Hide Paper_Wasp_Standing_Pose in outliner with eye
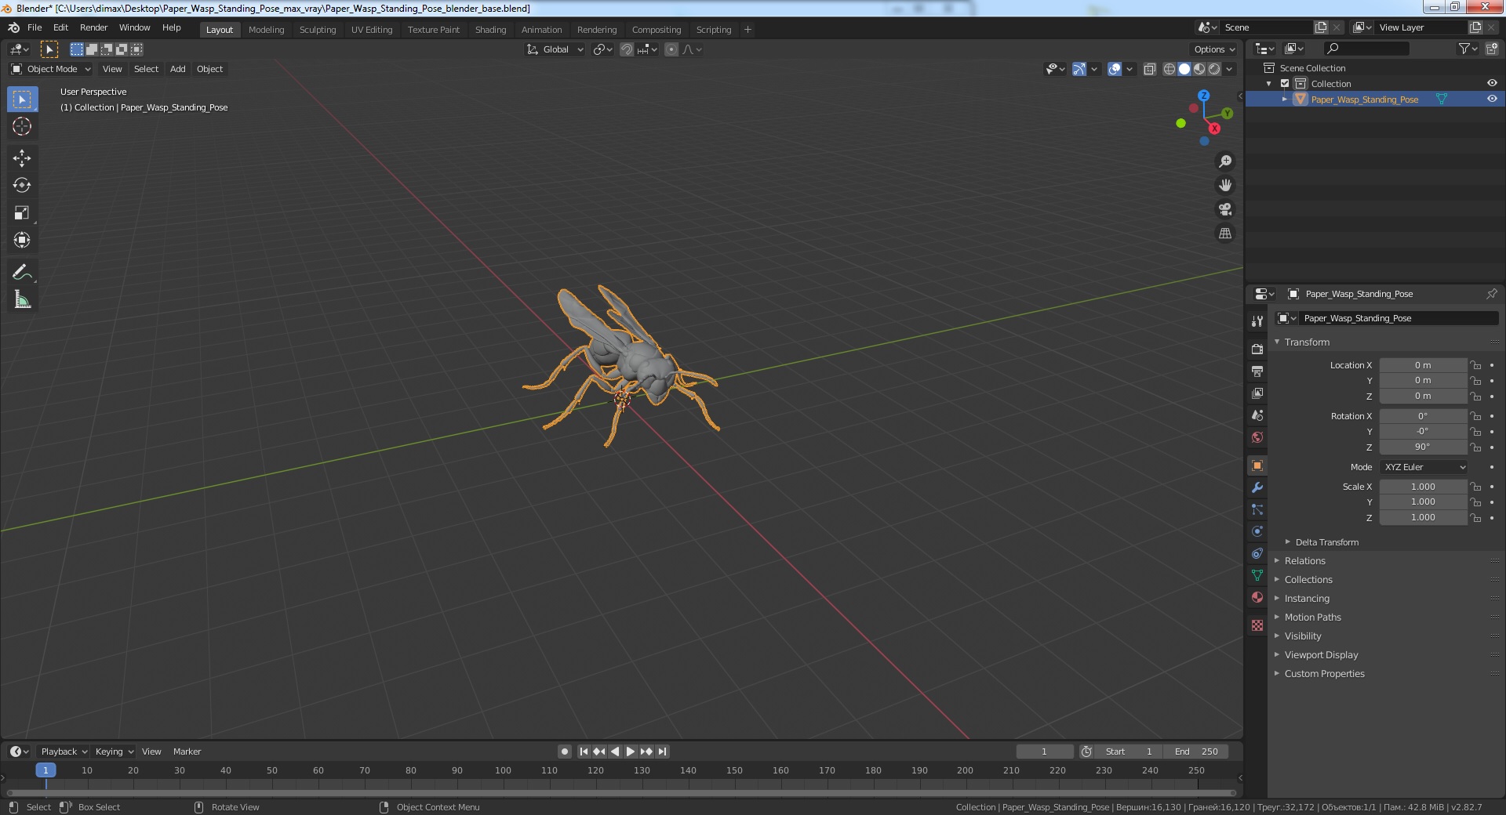The height and width of the screenshot is (815, 1506). point(1491,99)
